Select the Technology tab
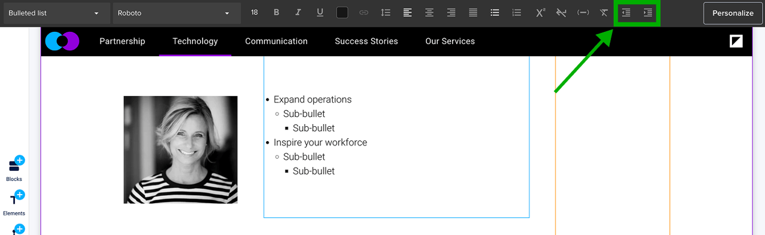 195,41
